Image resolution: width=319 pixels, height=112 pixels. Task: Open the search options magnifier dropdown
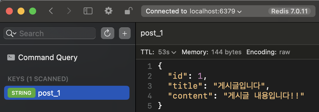point(11,33)
